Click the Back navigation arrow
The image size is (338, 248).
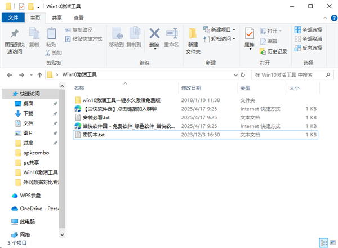click(x=10, y=75)
